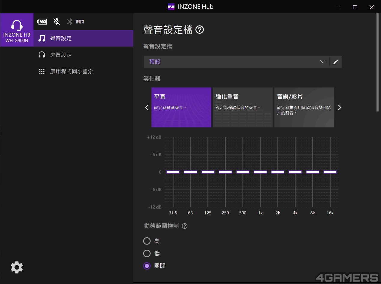Click the INZONE H9 headset device icon
The image size is (381, 284).
click(x=17, y=26)
